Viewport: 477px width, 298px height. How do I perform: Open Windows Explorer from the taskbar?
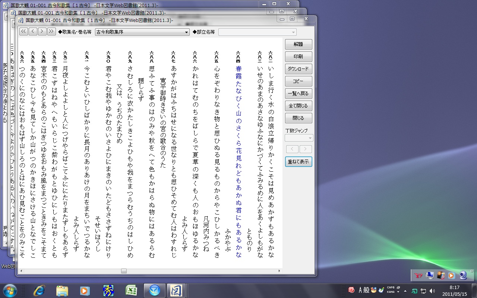(x=62, y=291)
